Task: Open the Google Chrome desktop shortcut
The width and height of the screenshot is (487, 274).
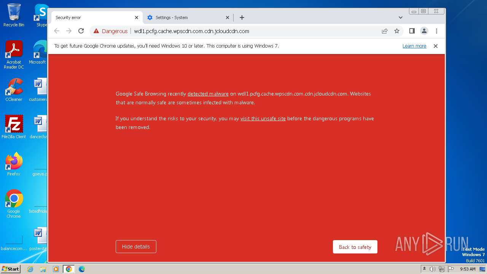Action: 14,204
